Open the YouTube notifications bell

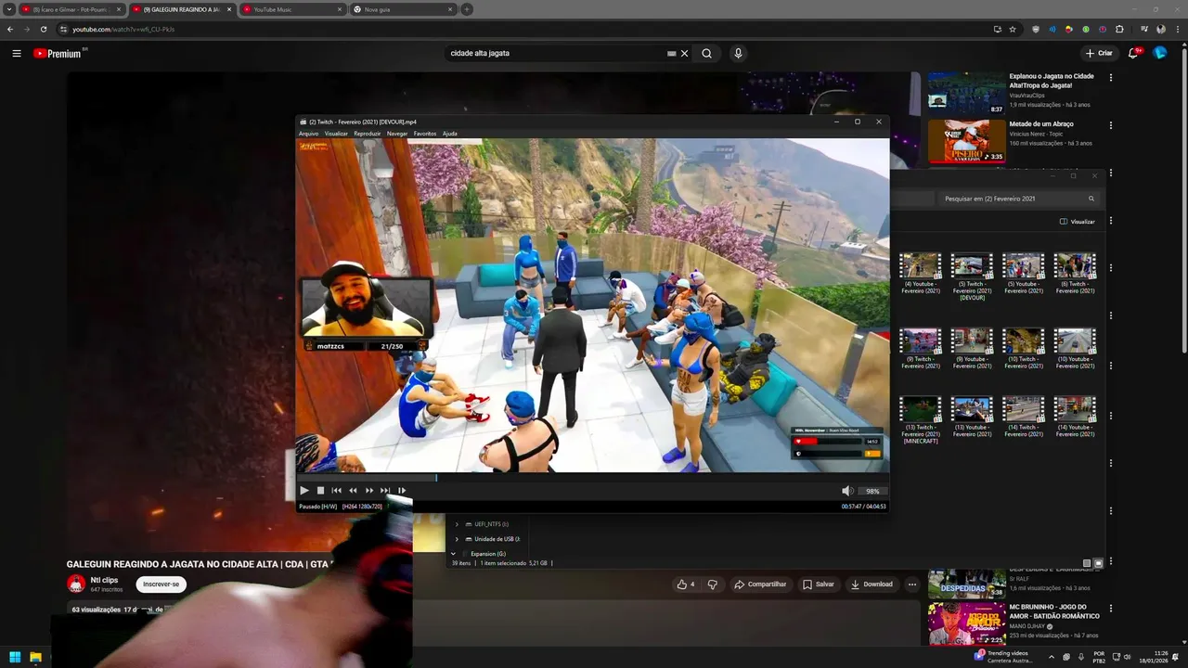pos(1133,53)
